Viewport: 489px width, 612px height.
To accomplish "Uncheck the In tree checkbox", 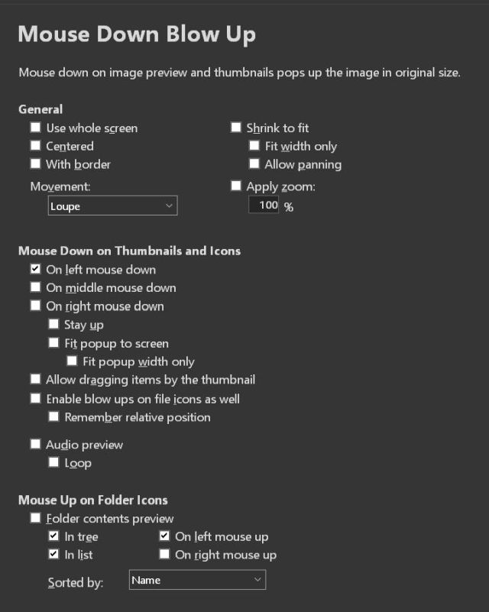I will 54,537.
